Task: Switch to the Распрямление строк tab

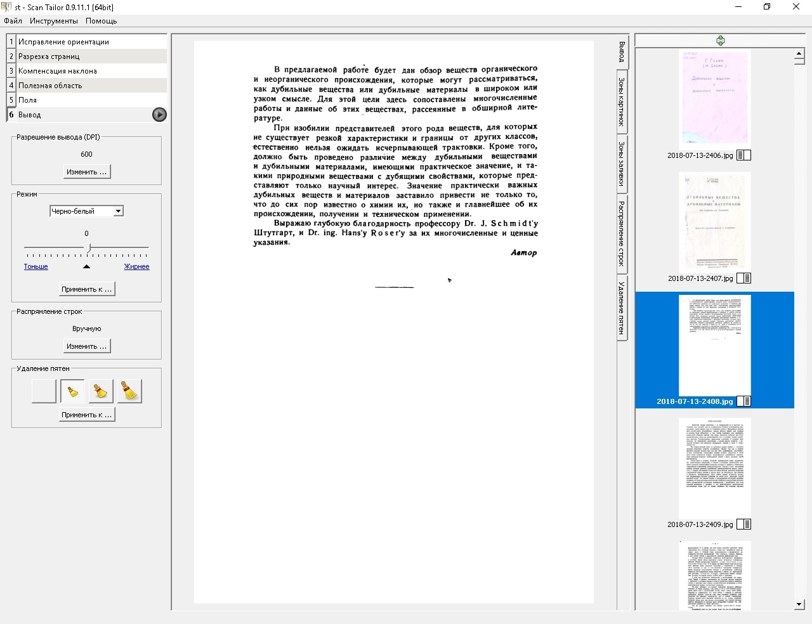Action: (x=622, y=233)
